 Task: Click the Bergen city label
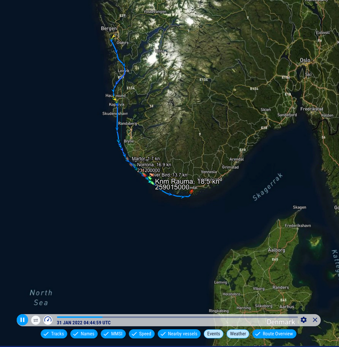click(x=109, y=28)
